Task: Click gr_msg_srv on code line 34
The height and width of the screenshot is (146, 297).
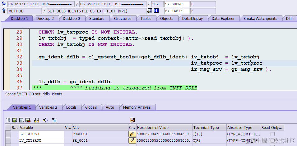Action: coord(247,69)
